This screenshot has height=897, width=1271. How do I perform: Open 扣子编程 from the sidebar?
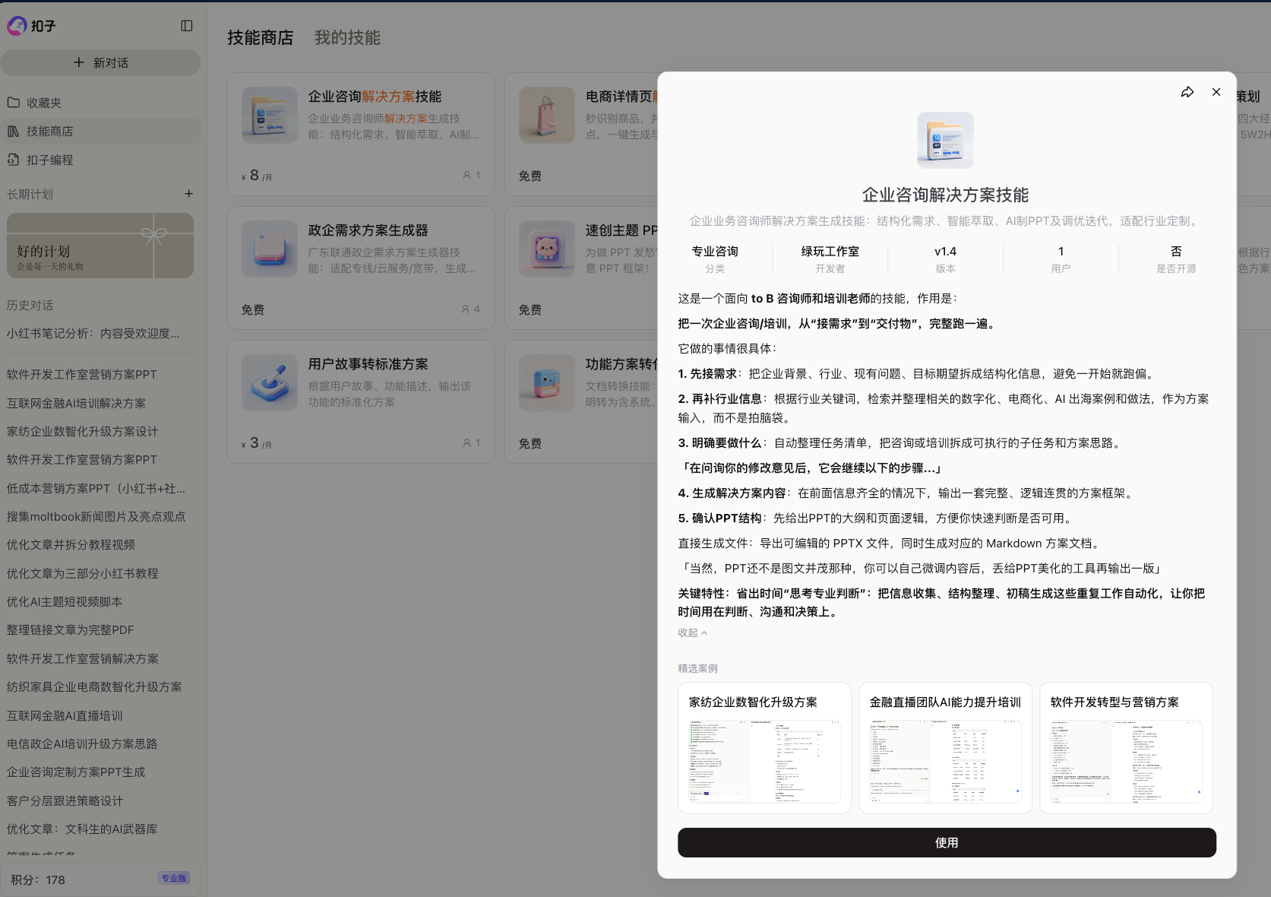pos(50,160)
